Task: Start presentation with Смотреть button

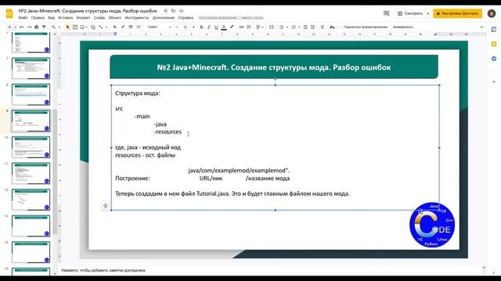Action: 410,13
